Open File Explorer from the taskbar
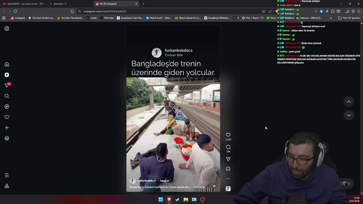The height and width of the screenshot is (204, 363). [x=186, y=199]
